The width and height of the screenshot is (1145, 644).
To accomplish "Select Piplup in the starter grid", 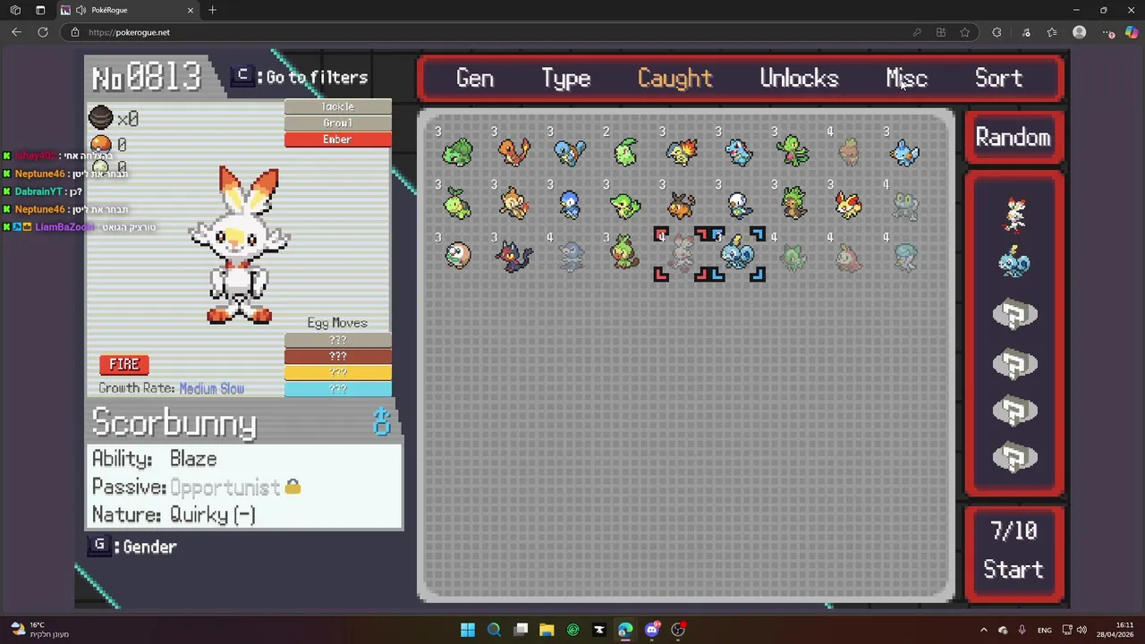I will [570, 205].
